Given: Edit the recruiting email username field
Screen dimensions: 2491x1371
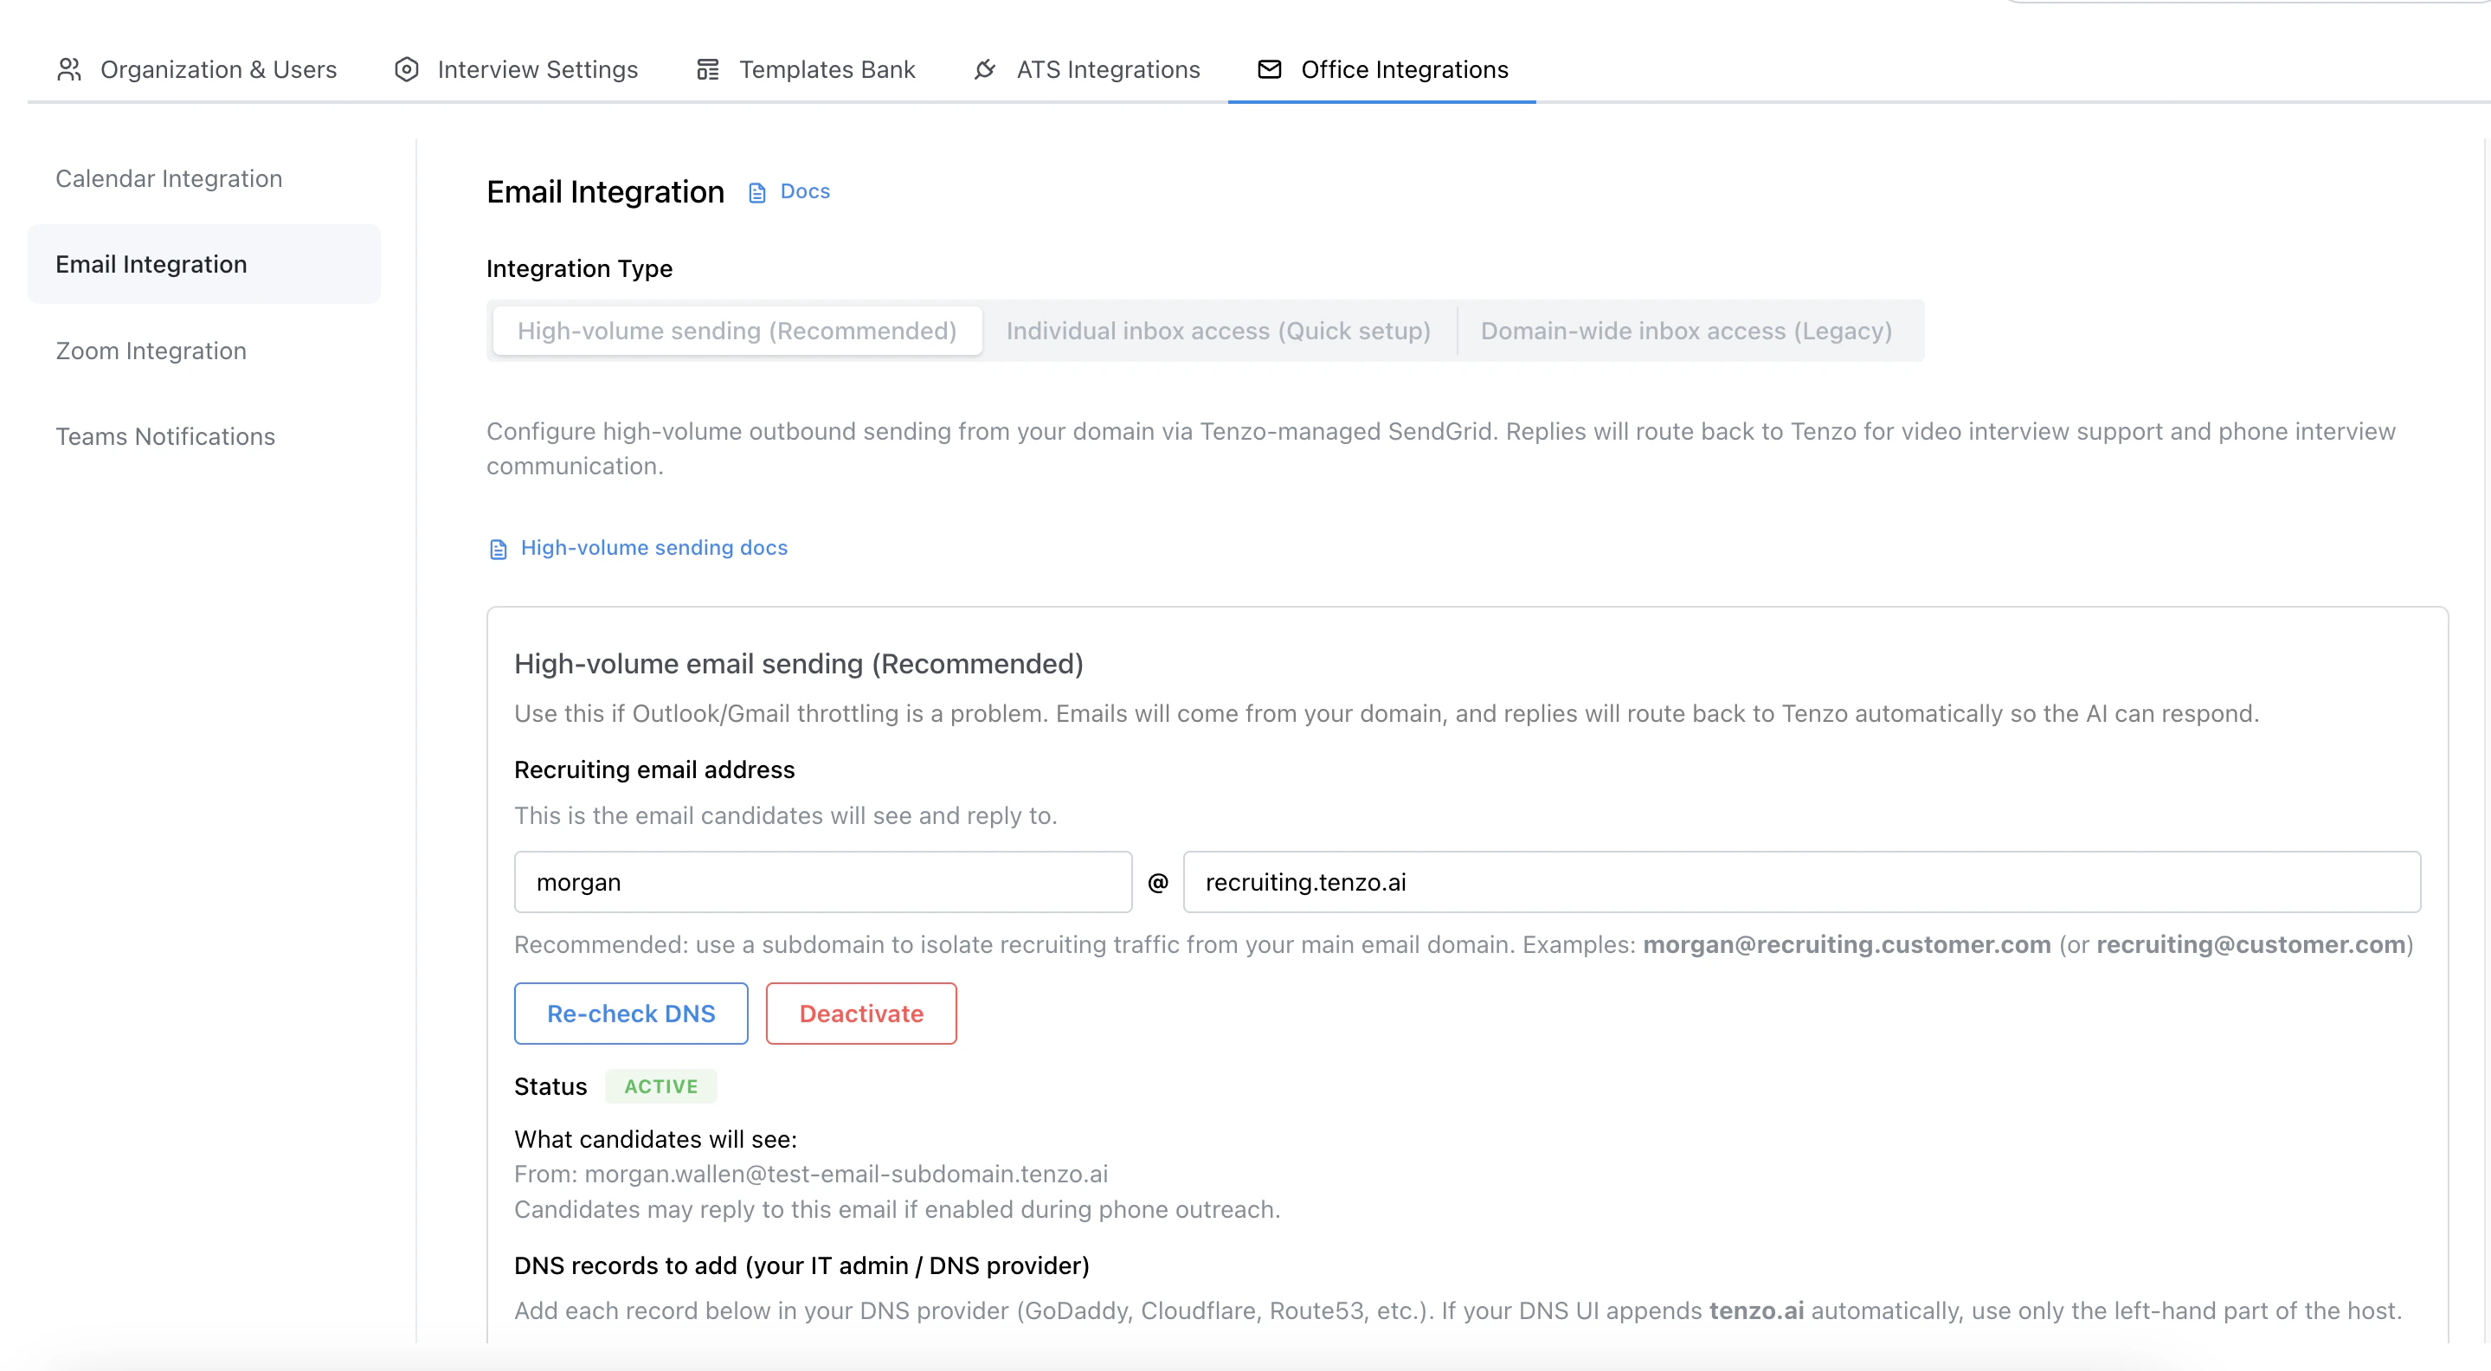Looking at the screenshot, I should pos(822,882).
